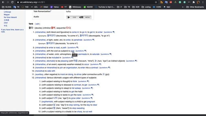
Task: Open YouTube to Mp3 bookmark
Action: [105, 7]
